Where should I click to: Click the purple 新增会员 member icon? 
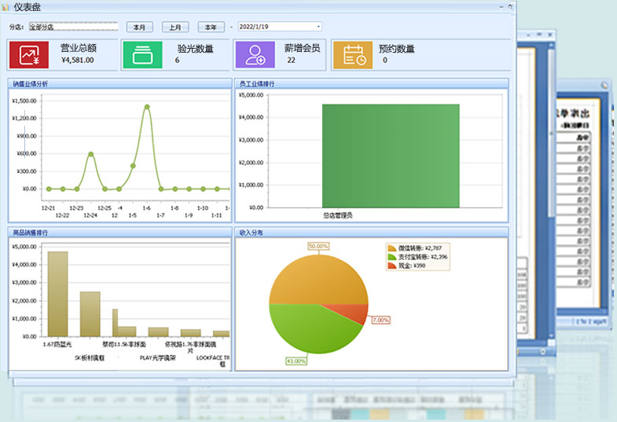[x=255, y=55]
